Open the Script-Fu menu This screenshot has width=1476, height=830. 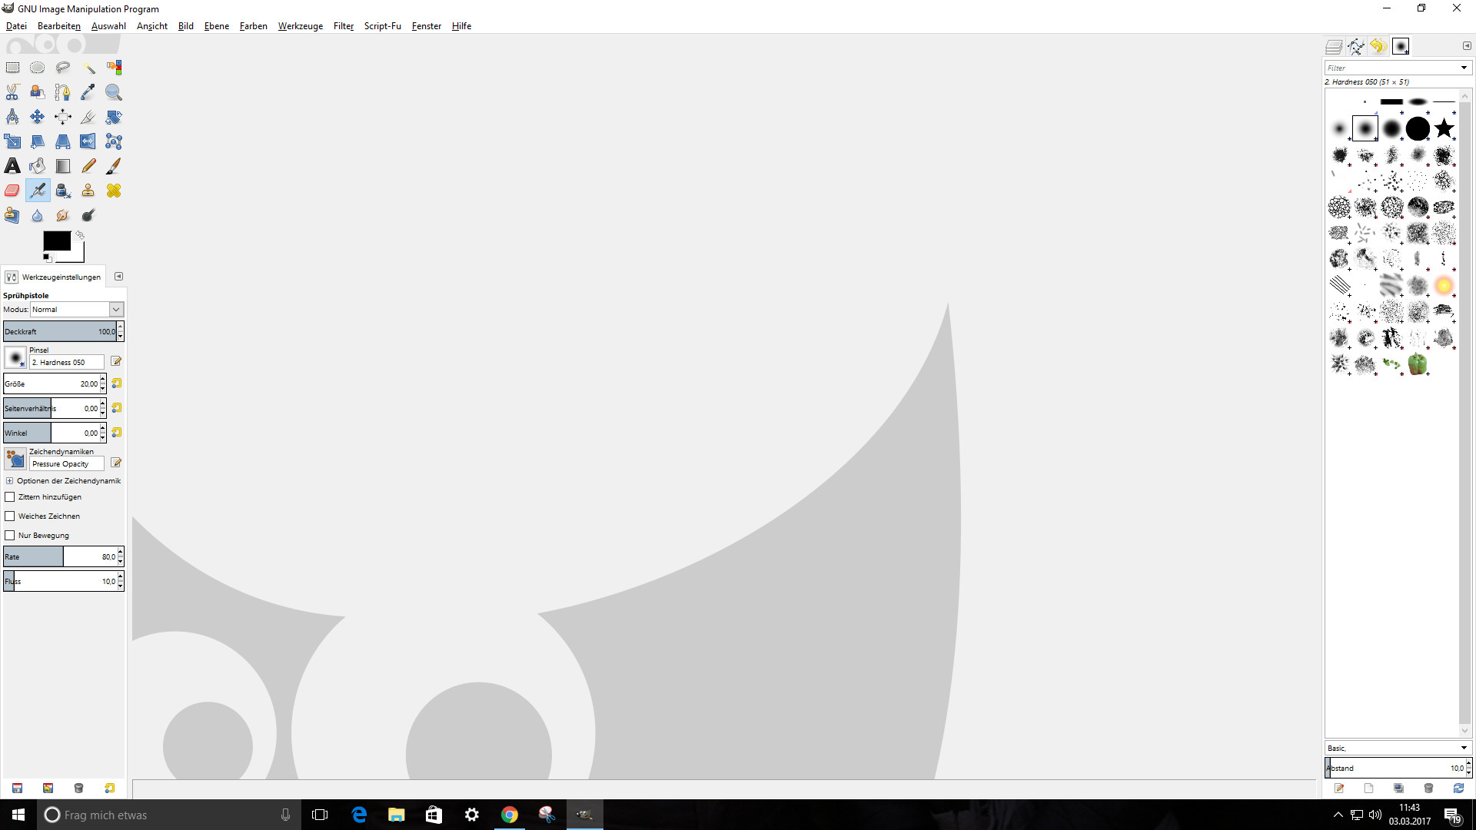(x=382, y=26)
